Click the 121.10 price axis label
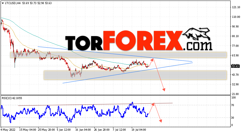Image resolution: width=242 pixels, height=133 pixels. click(x=236, y=7)
